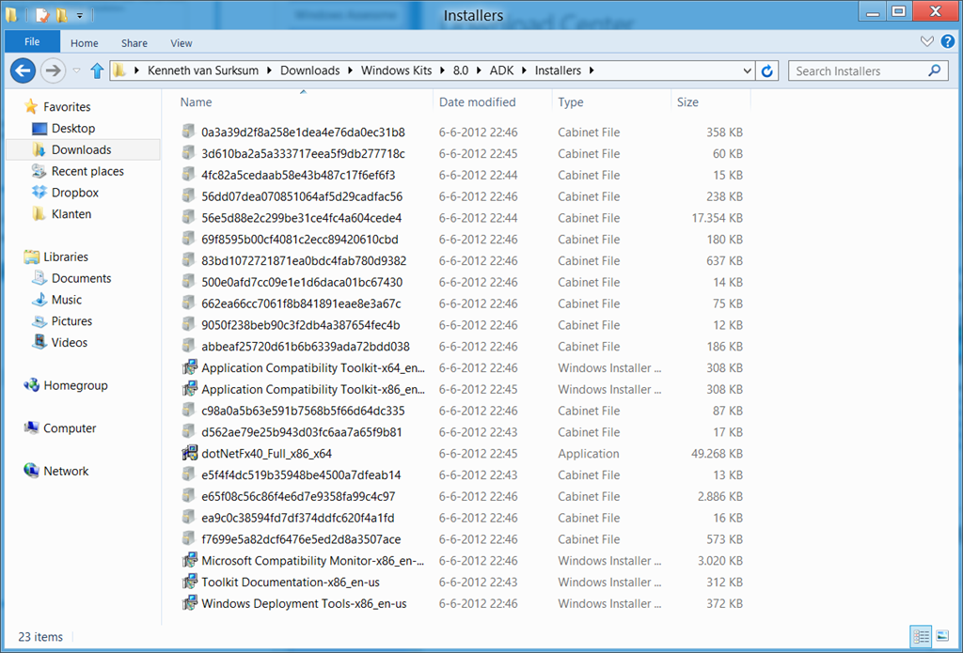Select file f7699e5a82dcf6476e5ed2d8a3507ace

pyautogui.click(x=301, y=539)
